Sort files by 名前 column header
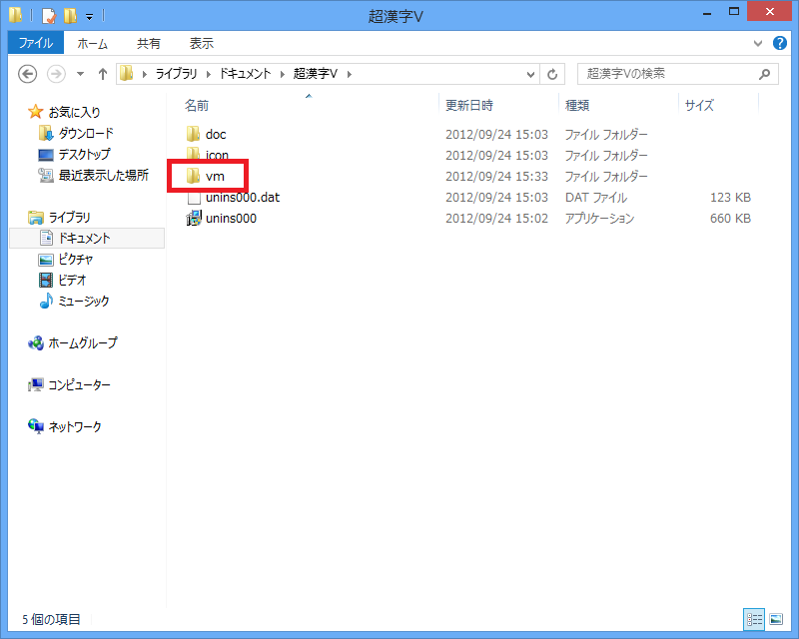Image resolution: width=799 pixels, height=639 pixels. tap(197, 105)
